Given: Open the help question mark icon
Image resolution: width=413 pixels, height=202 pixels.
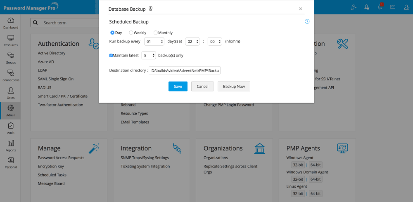Looking at the screenshot, I should pos(307,21).
